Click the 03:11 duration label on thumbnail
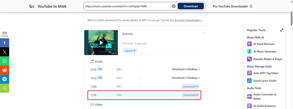Screen dimensions: 293x109 coord(114,53)
